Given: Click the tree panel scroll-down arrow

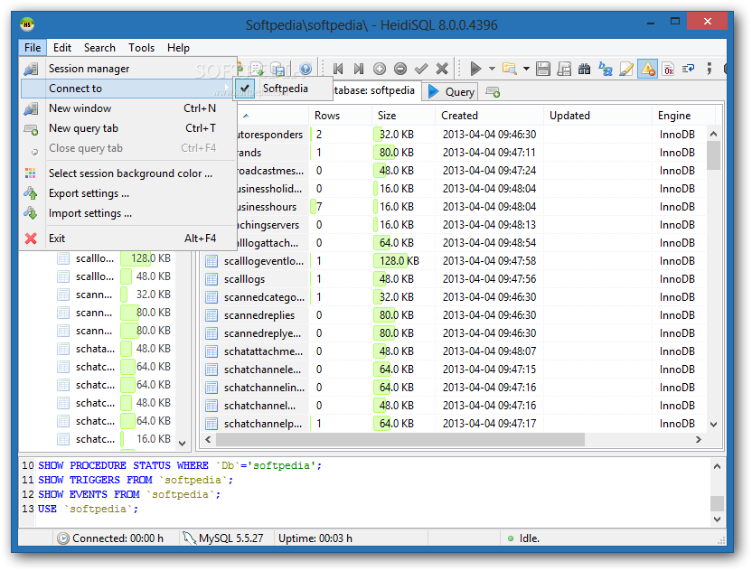Looking at the screenshot, I should [x=182, y=444].
